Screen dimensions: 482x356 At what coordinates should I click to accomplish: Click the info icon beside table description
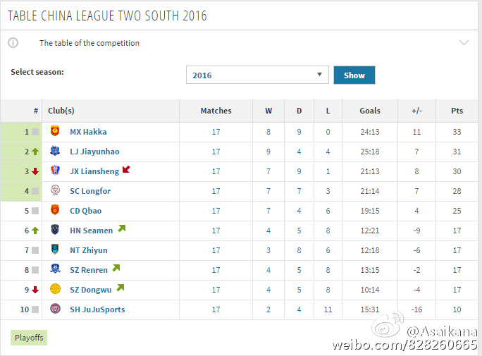[x=13, y=43]
